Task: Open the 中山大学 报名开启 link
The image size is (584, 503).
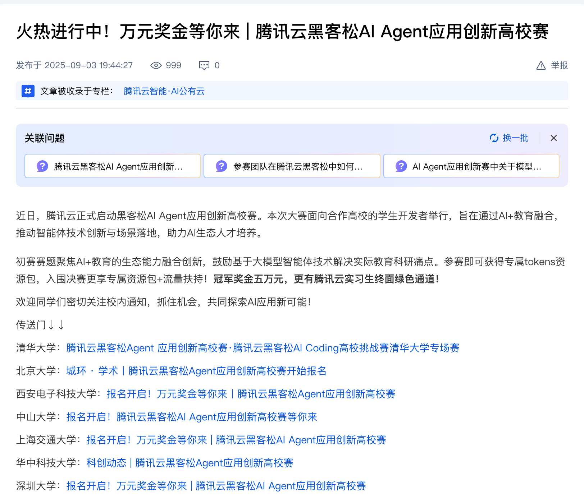Action: coord(192,417)
